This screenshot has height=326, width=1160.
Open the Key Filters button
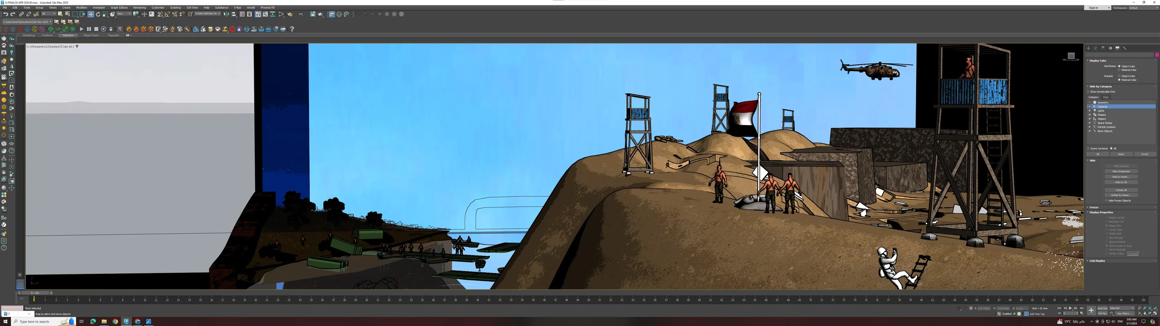click(1125, 314)
